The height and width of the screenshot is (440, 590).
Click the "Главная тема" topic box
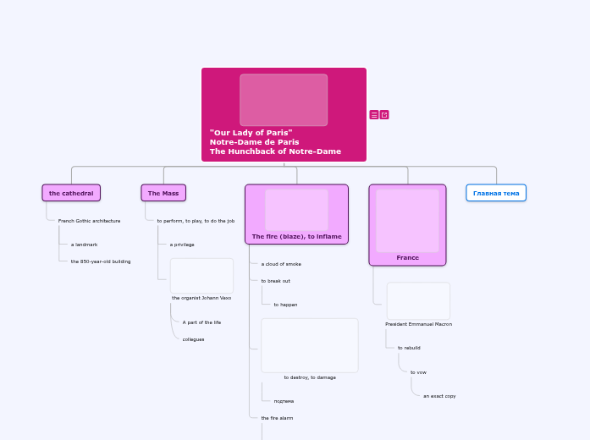pyautogui.click(x=496, y=193)
